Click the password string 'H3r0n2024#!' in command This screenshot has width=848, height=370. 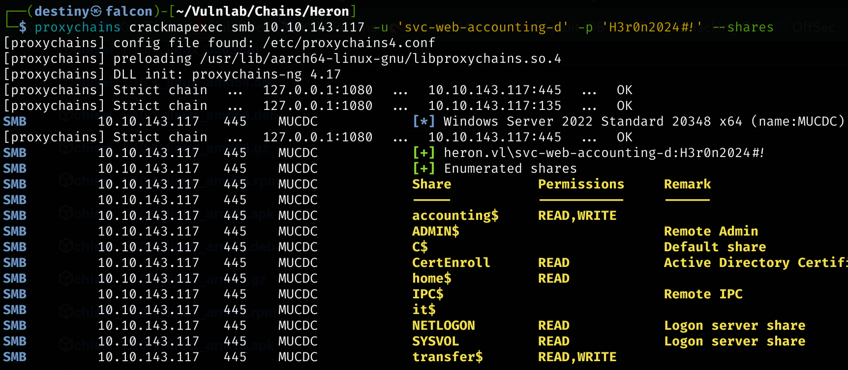coord(652,27)
